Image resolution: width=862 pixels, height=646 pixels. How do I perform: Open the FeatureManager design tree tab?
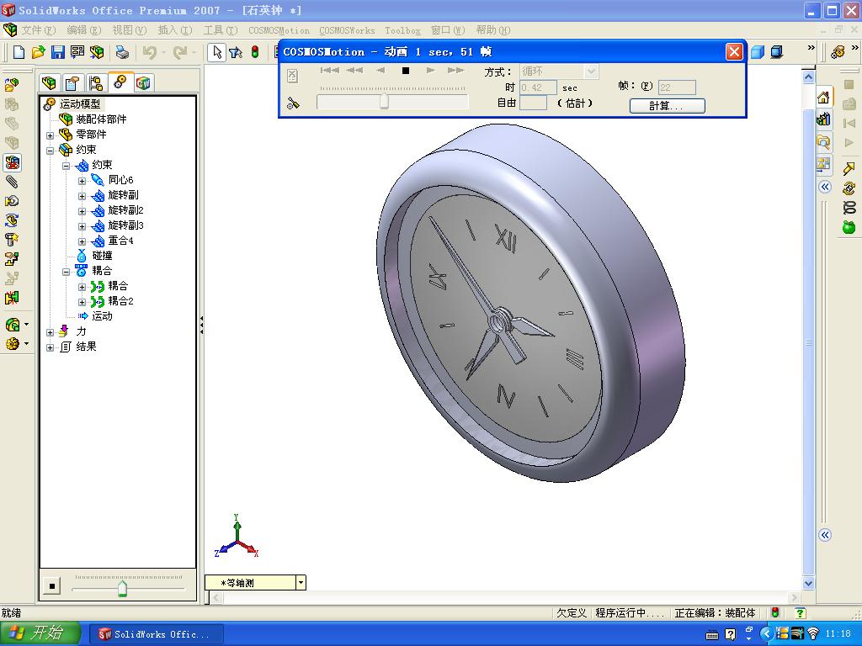point(49,83)
